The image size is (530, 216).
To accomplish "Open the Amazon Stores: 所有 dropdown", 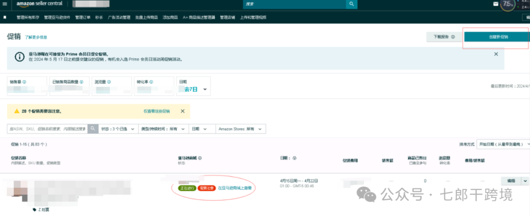I will coord(240,129).
